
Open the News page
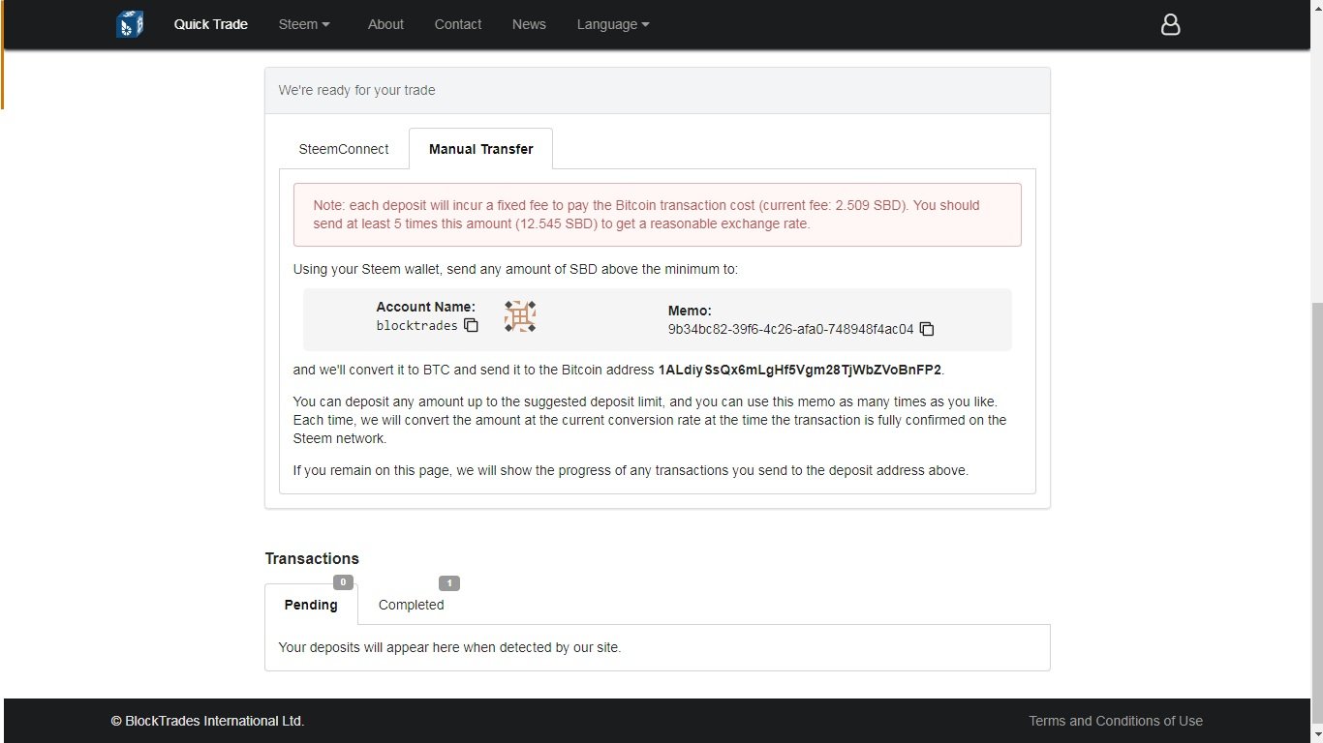coord(529,24)
